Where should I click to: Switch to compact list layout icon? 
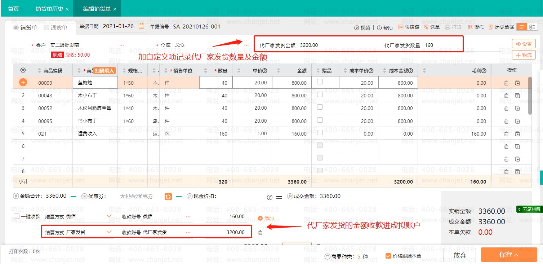point(521,27)
